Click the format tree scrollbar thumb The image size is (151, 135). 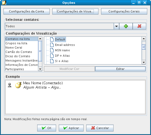click(144, 47)
